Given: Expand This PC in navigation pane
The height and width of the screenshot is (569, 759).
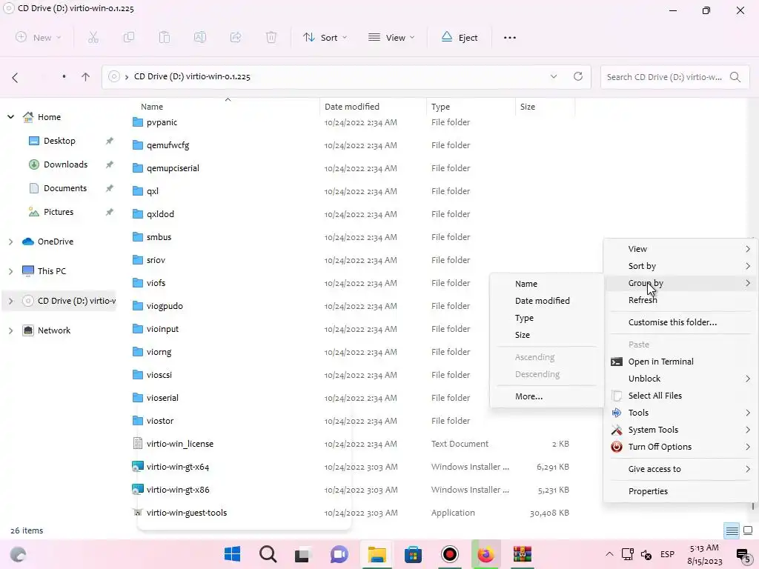Looking at the screenshot, I should (10, 271).
